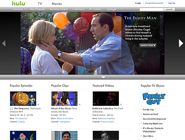Select Most Popular in navigation bar
185x140 pixels.
pos(38,9)
